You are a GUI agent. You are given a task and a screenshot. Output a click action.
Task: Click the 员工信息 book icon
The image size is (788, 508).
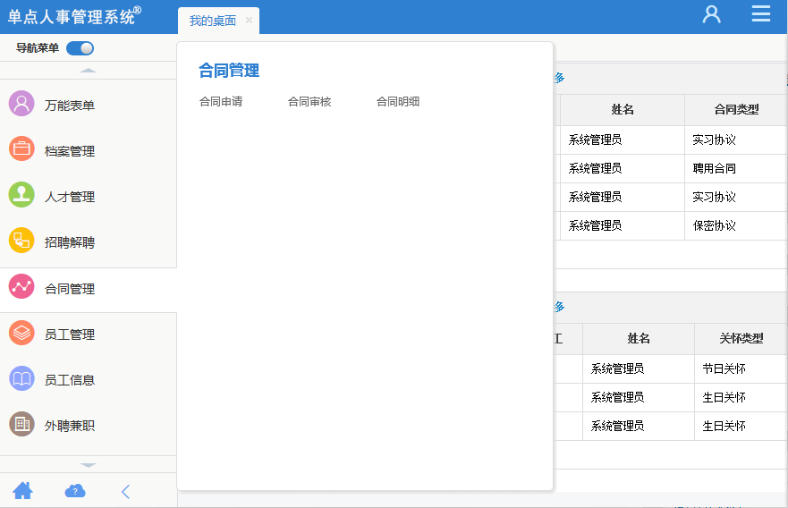pyautogui.click(x=21, y=378)
